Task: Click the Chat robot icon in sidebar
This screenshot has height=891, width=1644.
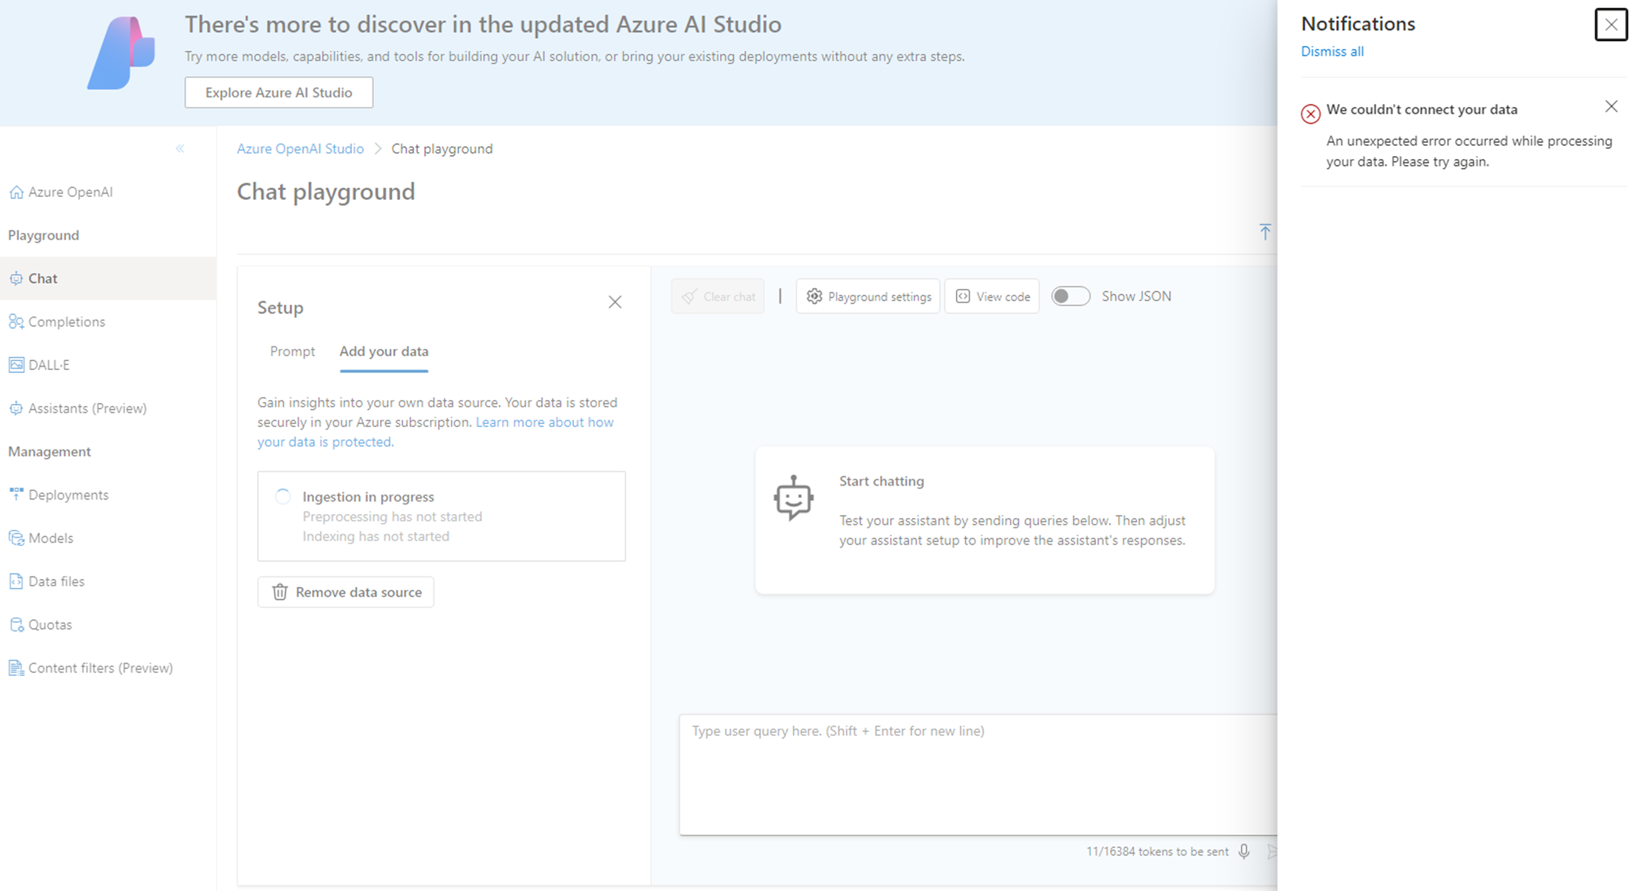Action: point(16,279)
